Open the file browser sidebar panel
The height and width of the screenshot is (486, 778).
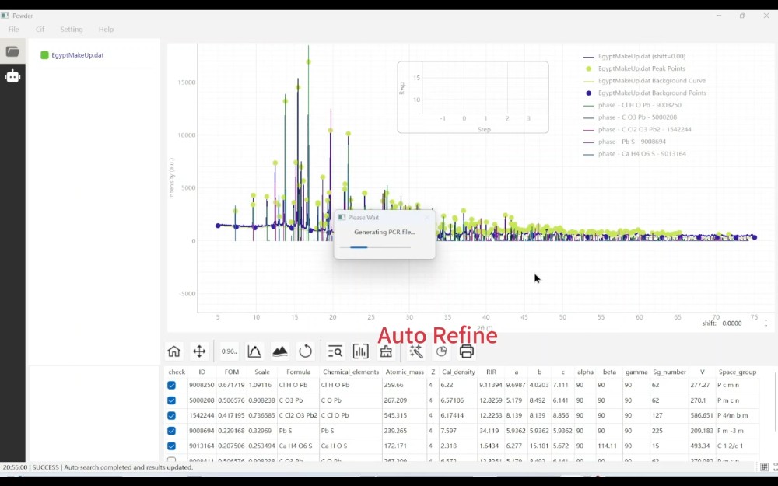pyautogui.click(x=12, y=51)
